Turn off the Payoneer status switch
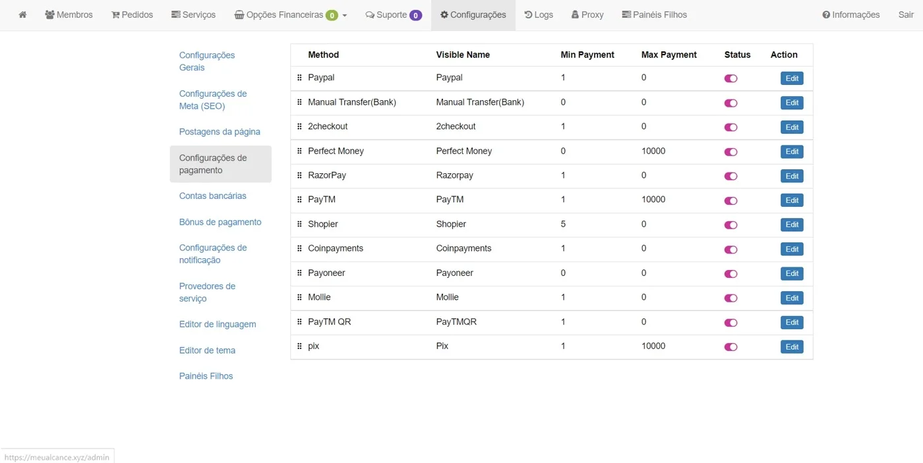923x463 pixels. [730, 273]
